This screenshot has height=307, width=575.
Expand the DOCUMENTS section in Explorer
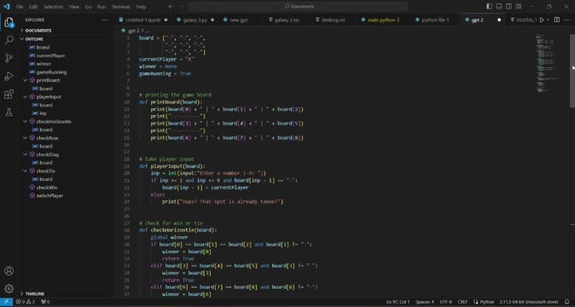tap(38, 31)
